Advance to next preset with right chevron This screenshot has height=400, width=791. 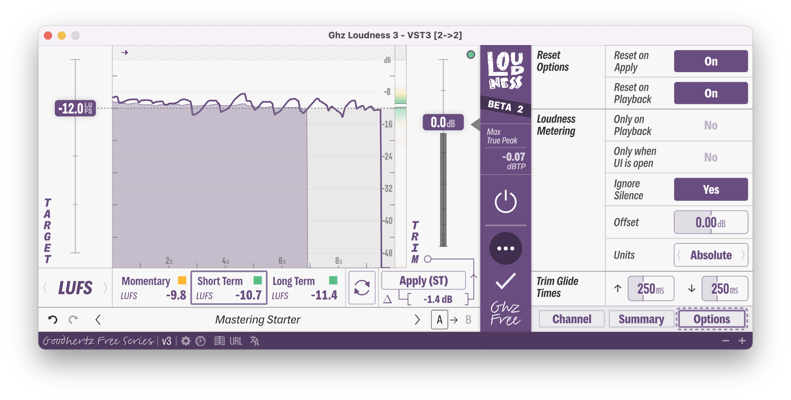tap(417, 319)
